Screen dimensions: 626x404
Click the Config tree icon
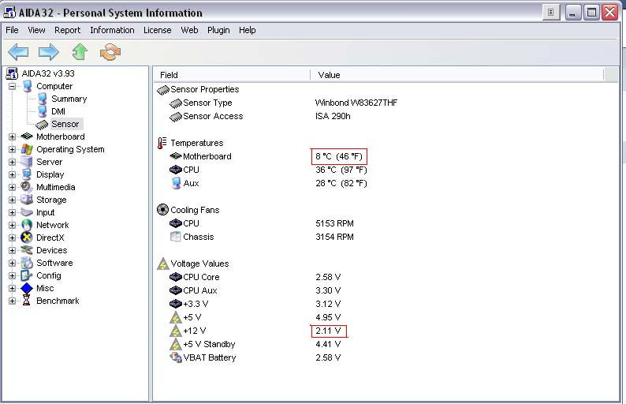(26, 275)
